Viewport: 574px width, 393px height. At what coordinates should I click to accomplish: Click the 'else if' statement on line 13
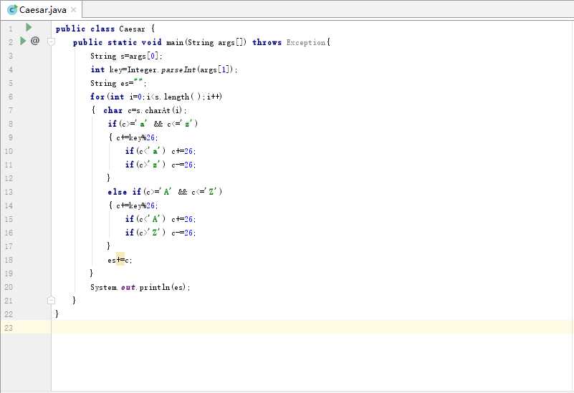coord(124,192)
